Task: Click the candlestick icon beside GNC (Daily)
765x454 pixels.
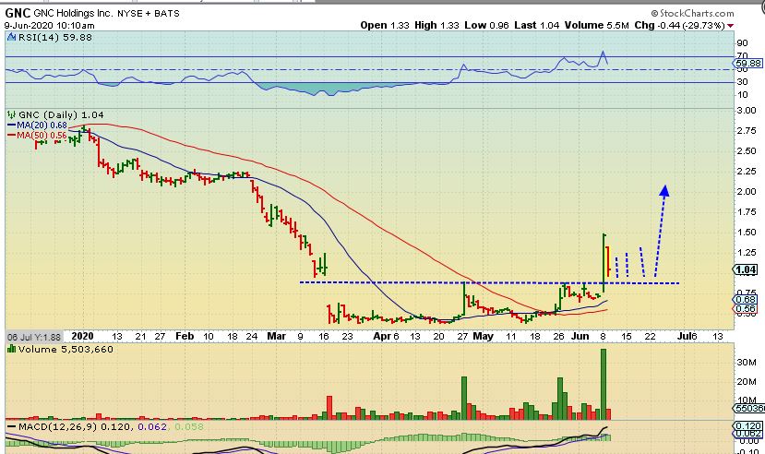Action: (x=11, y=115)
